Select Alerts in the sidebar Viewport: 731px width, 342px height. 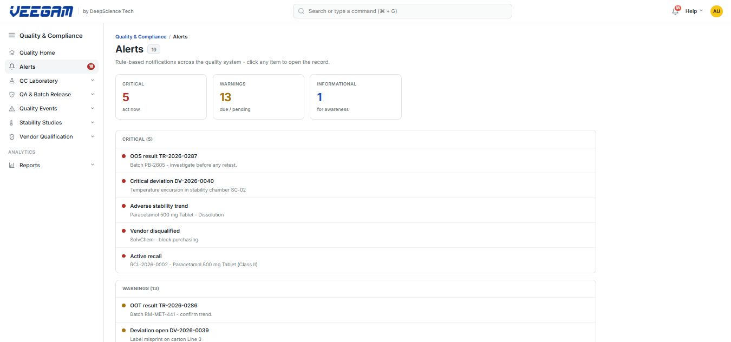[x=51, y=67]
